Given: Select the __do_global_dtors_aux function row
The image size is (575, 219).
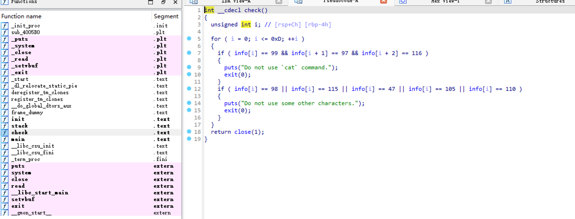Looking at the screenshot, I should pos(91,106).
